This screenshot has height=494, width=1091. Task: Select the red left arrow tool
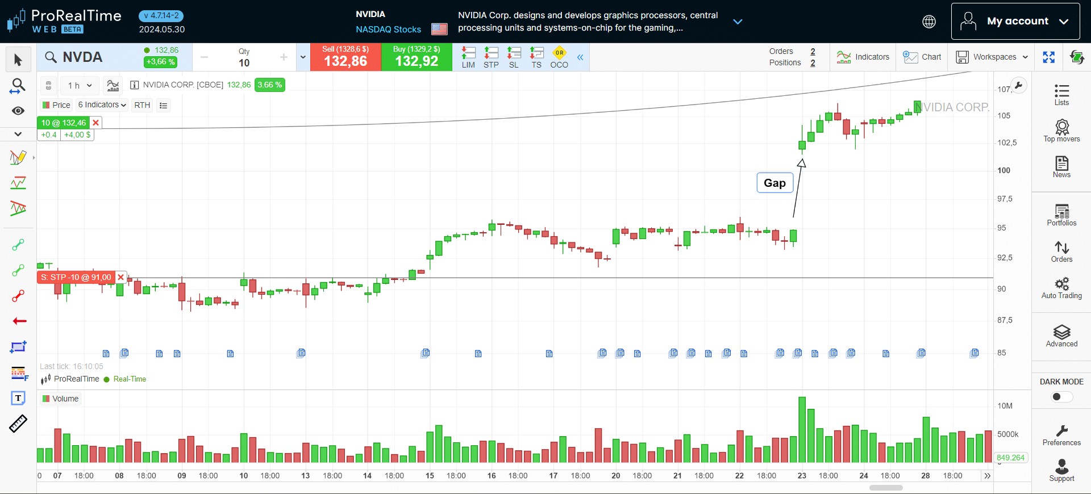19,321
